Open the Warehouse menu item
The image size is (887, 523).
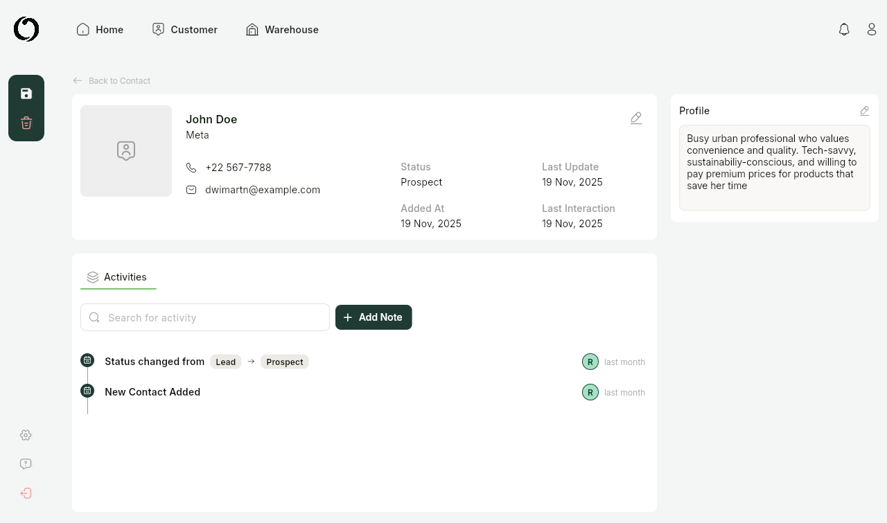tap(282, 30)
